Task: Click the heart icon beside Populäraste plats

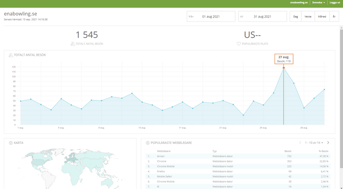Action: pos(239,44)
